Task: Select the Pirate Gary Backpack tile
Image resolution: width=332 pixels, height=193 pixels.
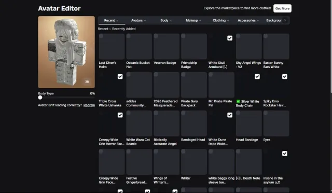Action: [x=194, y=85]
